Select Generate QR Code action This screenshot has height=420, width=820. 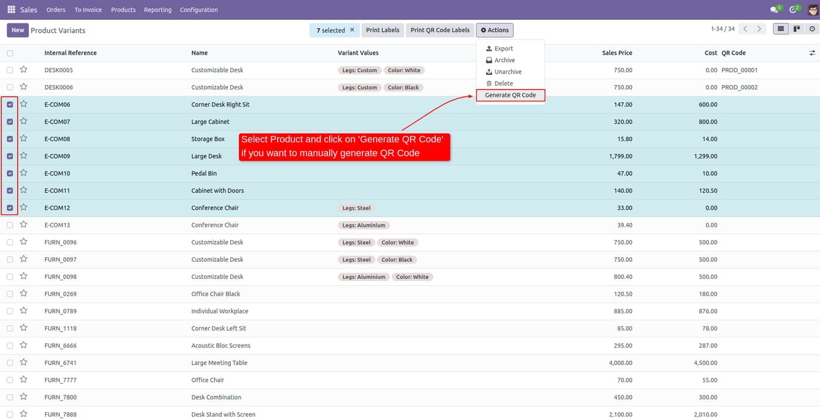click(510, 95)
